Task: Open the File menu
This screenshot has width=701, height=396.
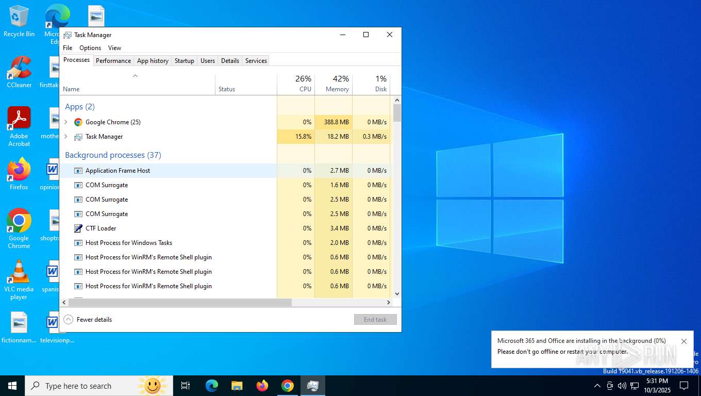Action: (x=68, y=48)
